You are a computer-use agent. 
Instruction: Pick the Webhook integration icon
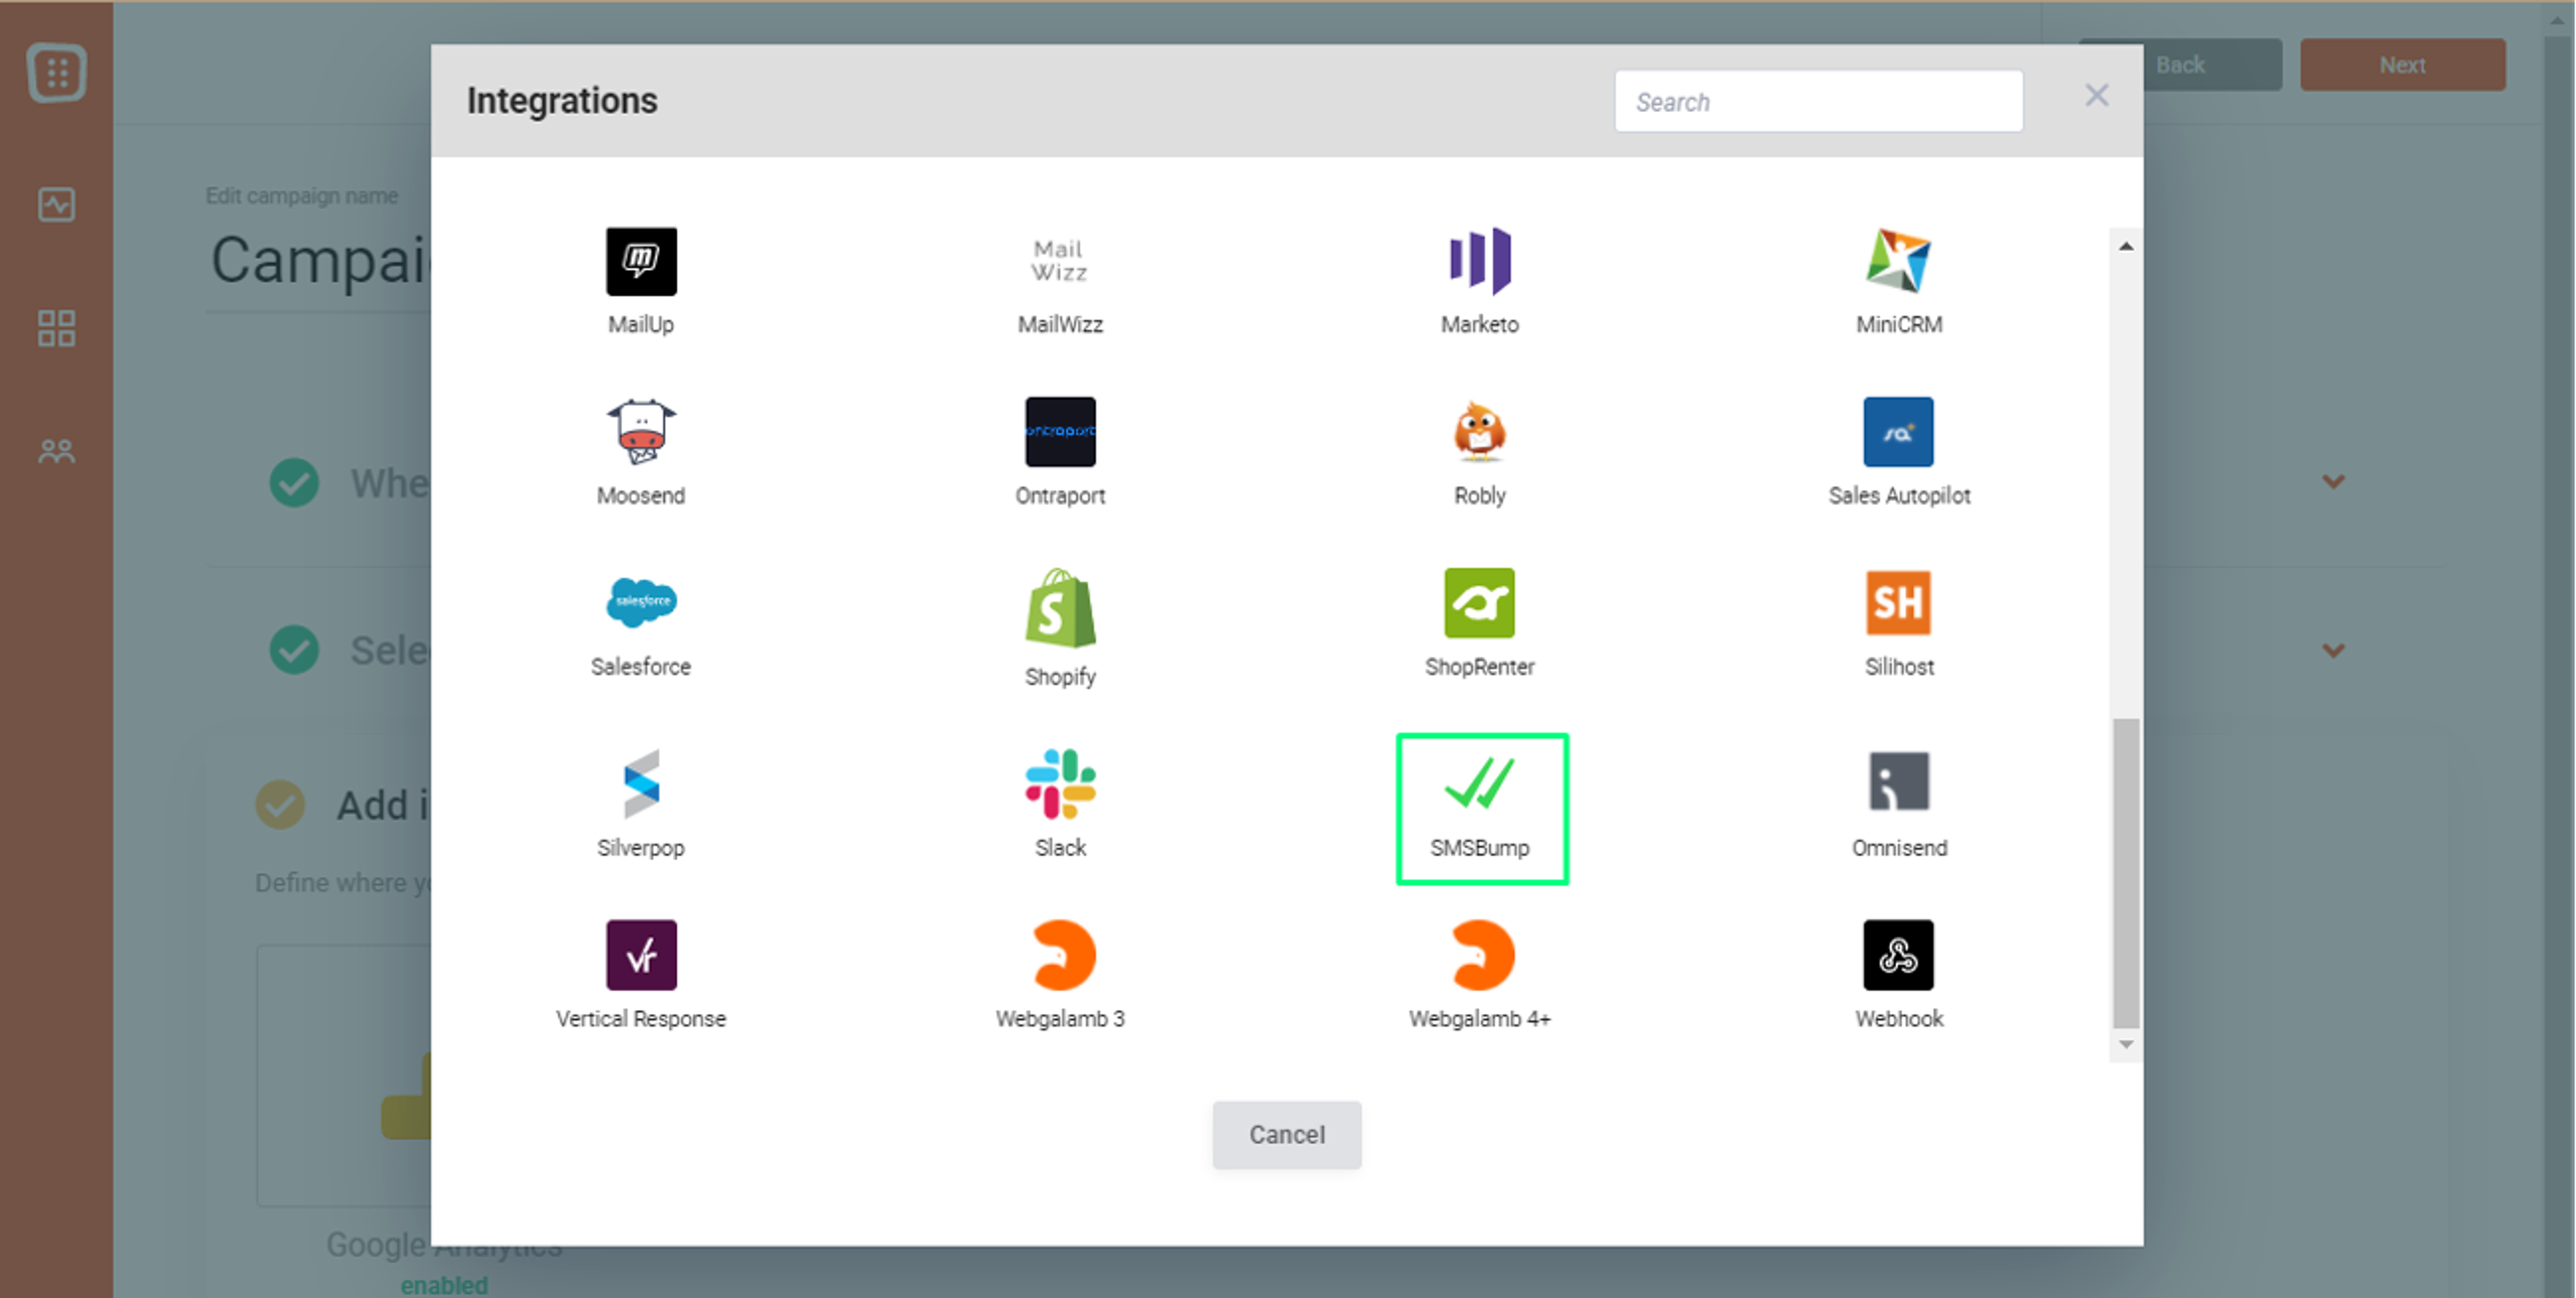point(1898,955)
